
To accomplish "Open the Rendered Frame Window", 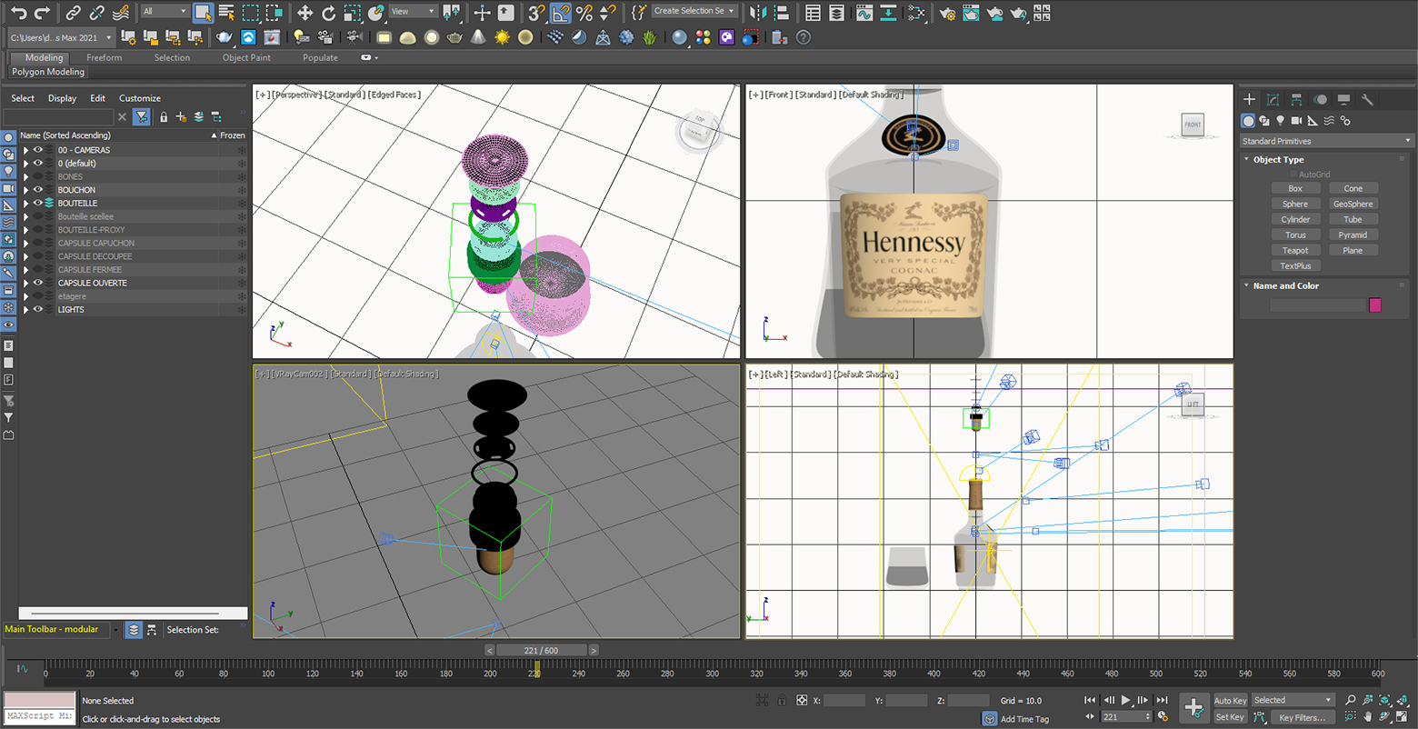I will 971,13.
